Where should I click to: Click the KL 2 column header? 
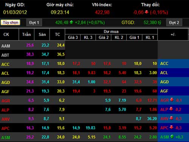[x=119, y=37]
